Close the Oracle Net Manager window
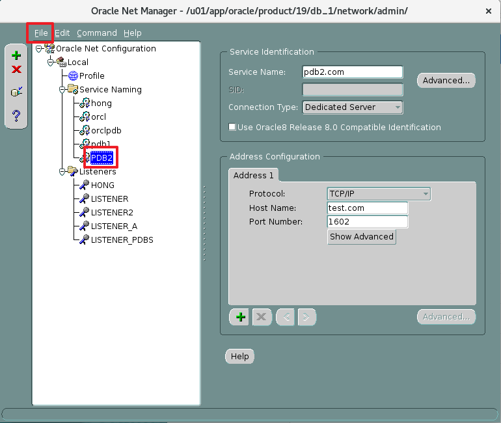Image resolution: width=501 pixels, height=423 pixels. point(488,11)
